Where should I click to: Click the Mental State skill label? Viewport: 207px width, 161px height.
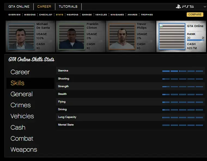point(66,125)
